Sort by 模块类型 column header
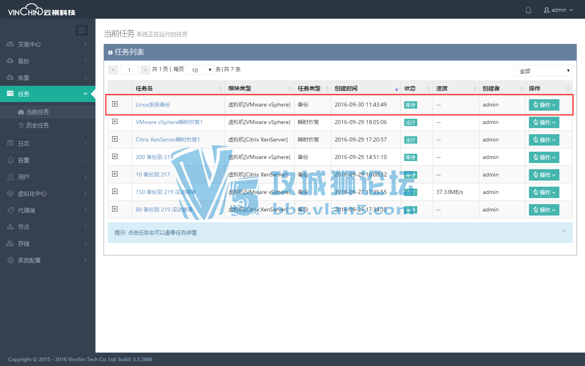 (x=259, y=88)
